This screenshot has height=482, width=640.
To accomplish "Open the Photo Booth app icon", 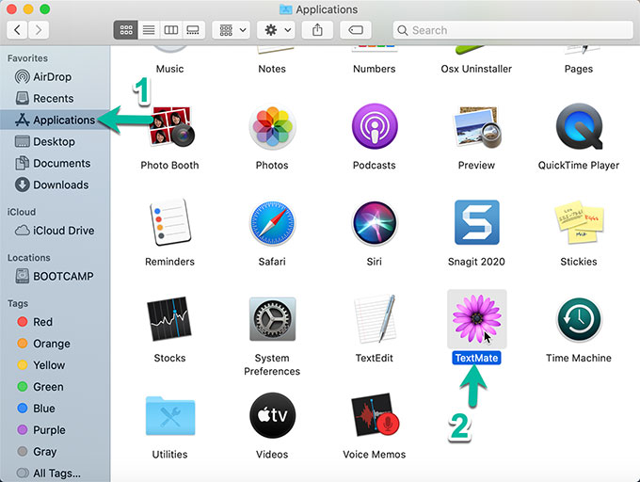I will click(171, 126).
